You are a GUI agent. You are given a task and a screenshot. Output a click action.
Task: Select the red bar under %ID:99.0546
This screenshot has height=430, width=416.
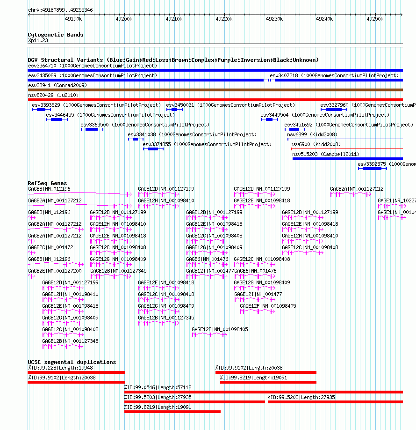[264, 393]
